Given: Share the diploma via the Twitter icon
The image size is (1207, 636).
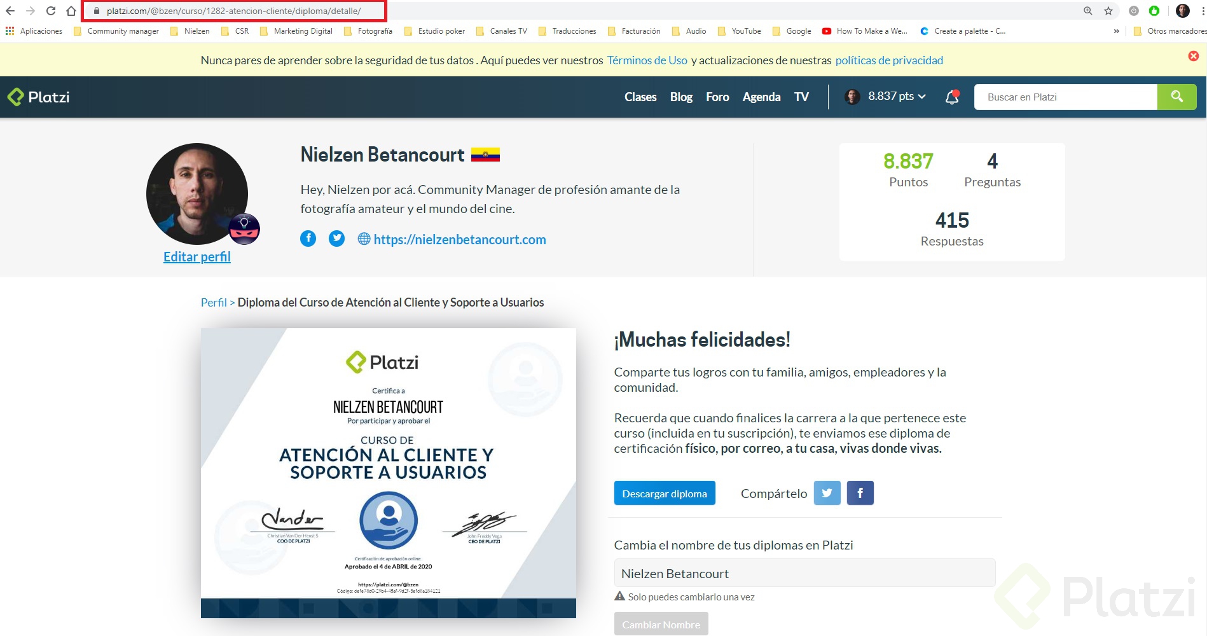Looking at the screenshot, I should 827,492.
